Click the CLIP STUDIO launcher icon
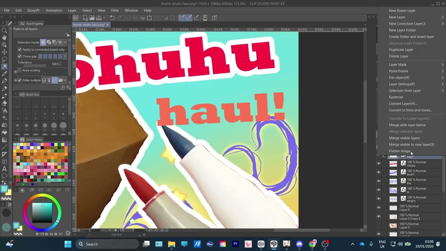The height and width of the screenshot is (251, 446). click(x=75, y=18)
